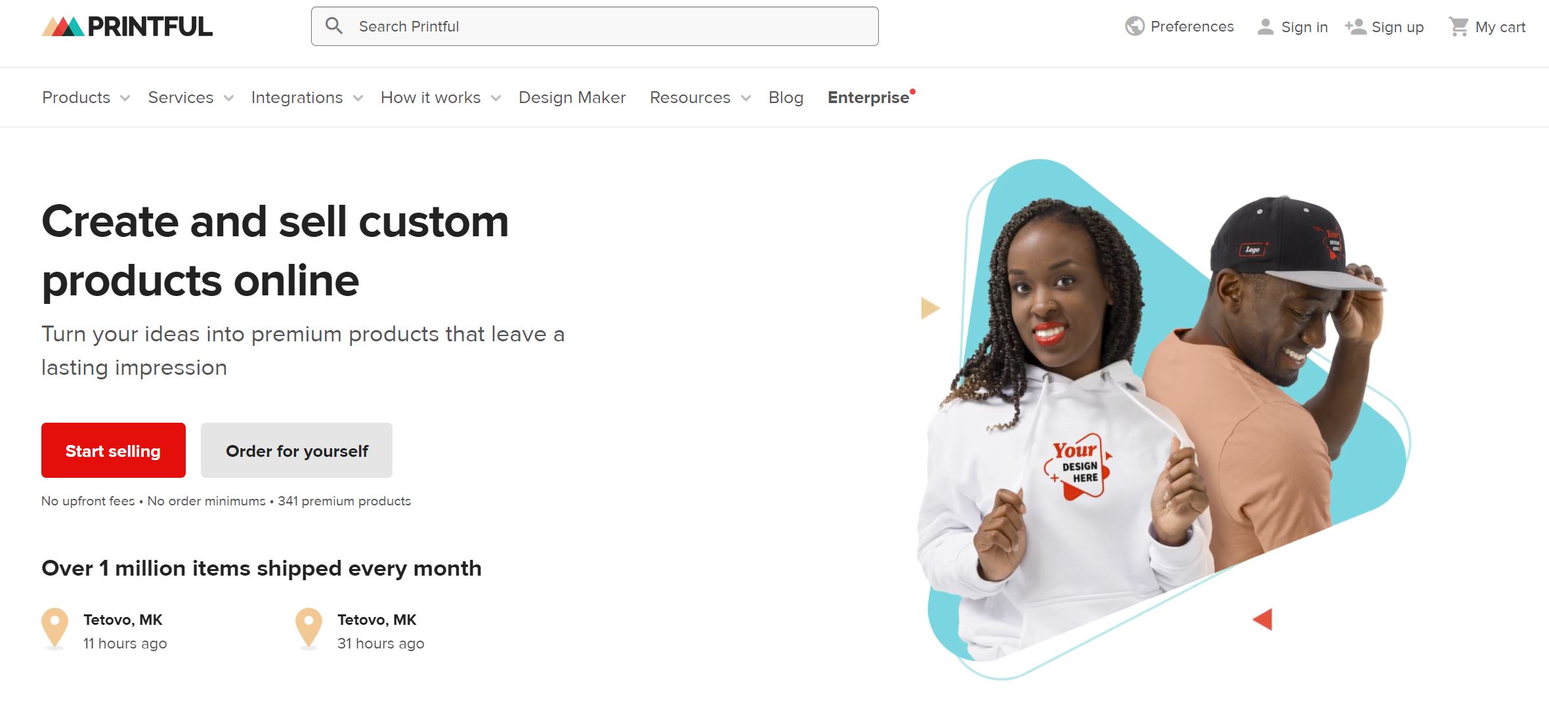Click the yellow triangle arrow beside hero image
This screenshot has width=1549, height=722.
(x=930, y=308)
